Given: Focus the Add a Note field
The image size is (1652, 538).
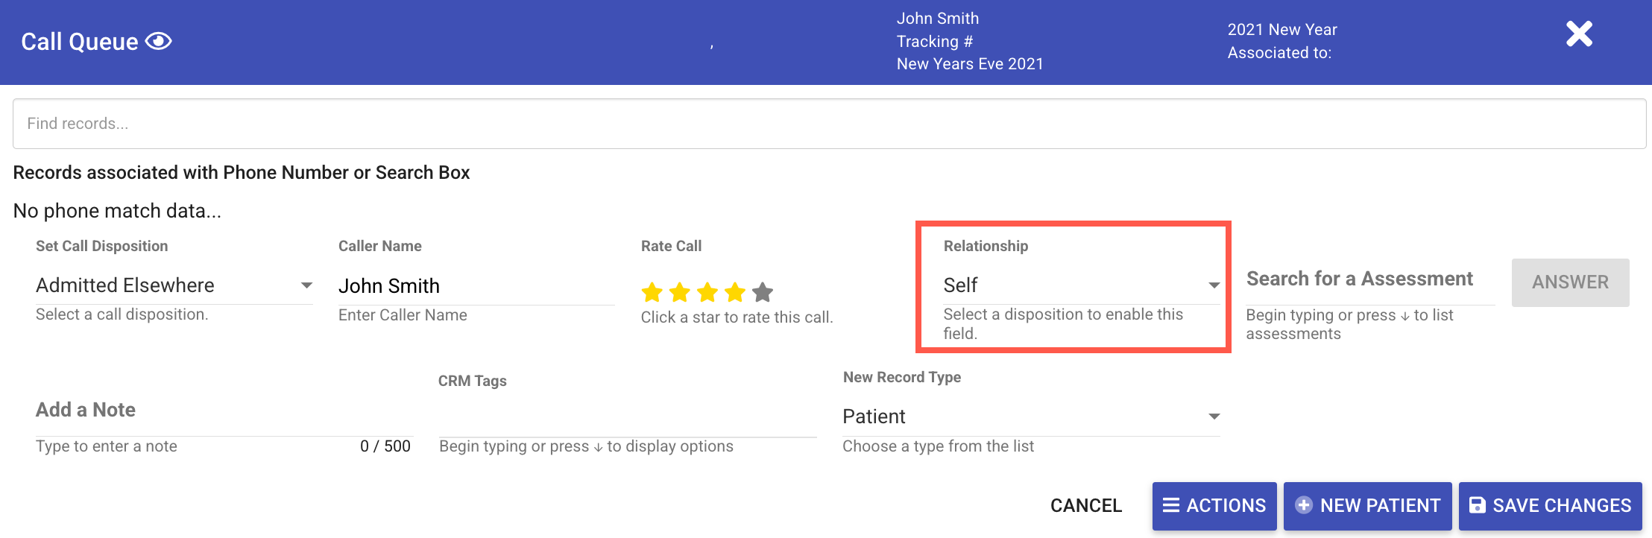Looking at the screenshot, I should 224,411.
